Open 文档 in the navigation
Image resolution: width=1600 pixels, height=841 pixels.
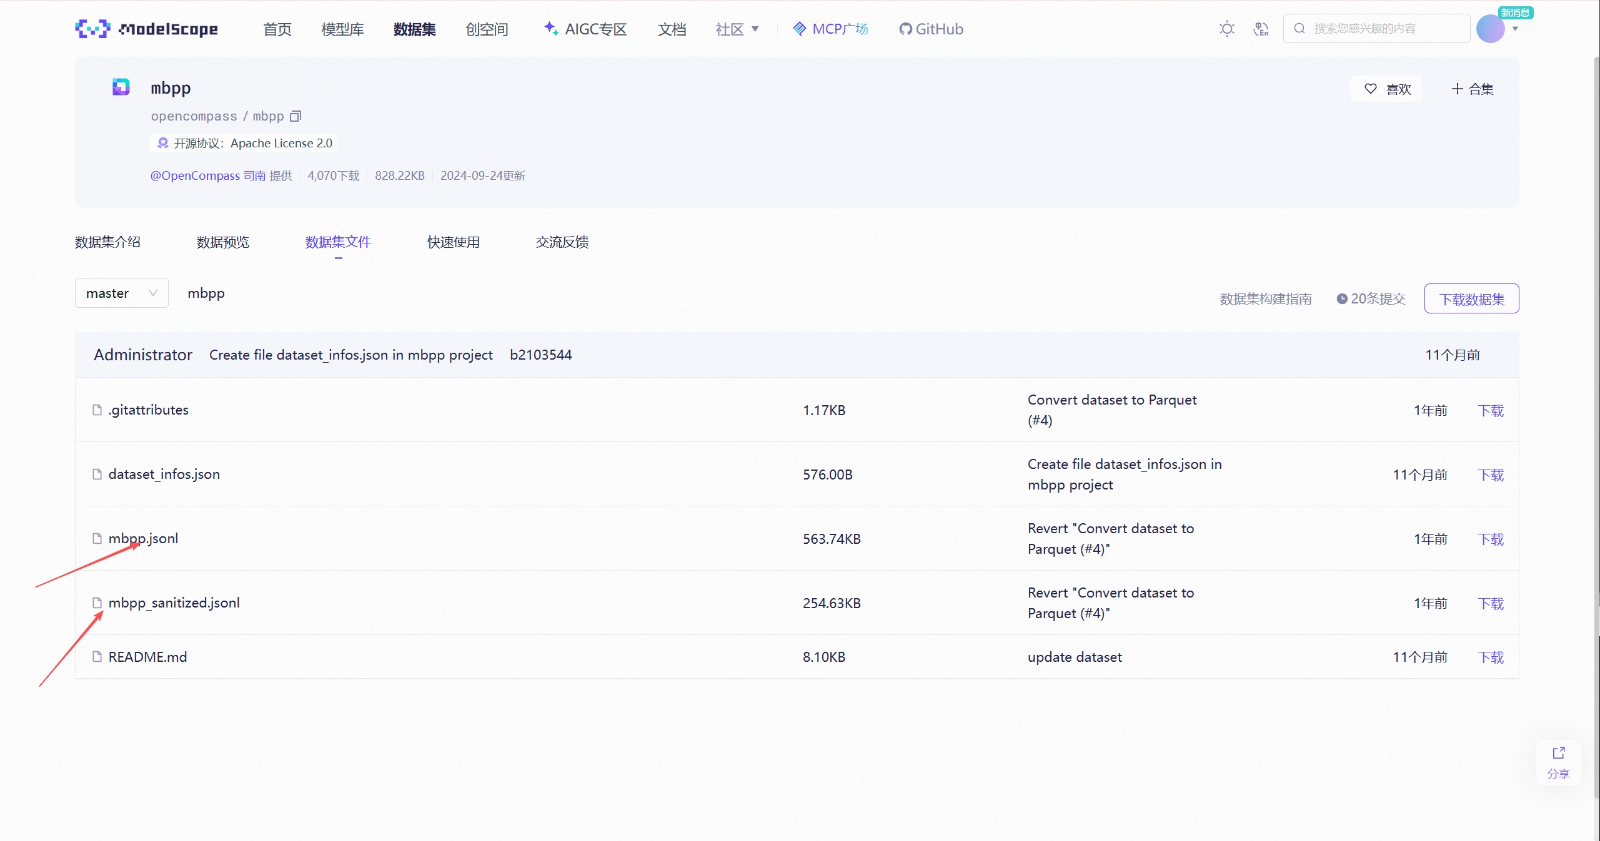pyautogui.click(x=672, y=29)
